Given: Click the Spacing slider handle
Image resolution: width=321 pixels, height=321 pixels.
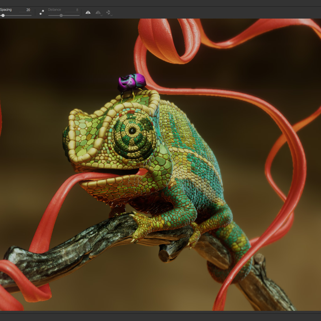Looking at the screenshot, I should [3, 16].
